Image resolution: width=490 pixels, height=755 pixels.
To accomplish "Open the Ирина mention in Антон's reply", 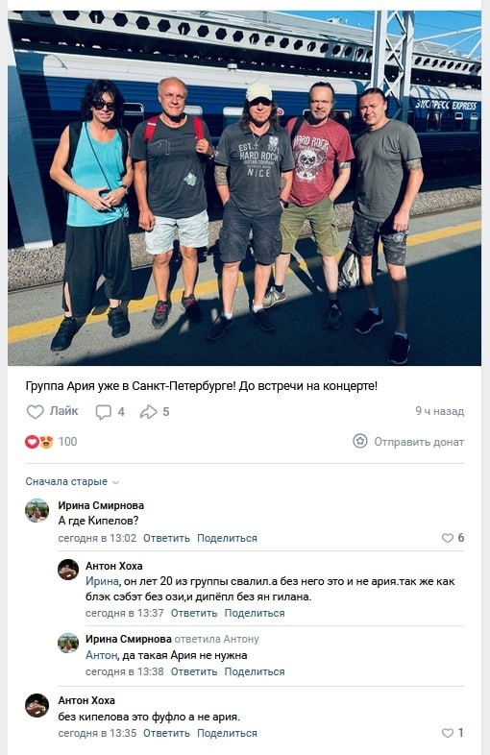I will pyautogui.click(x=102, y=581).
